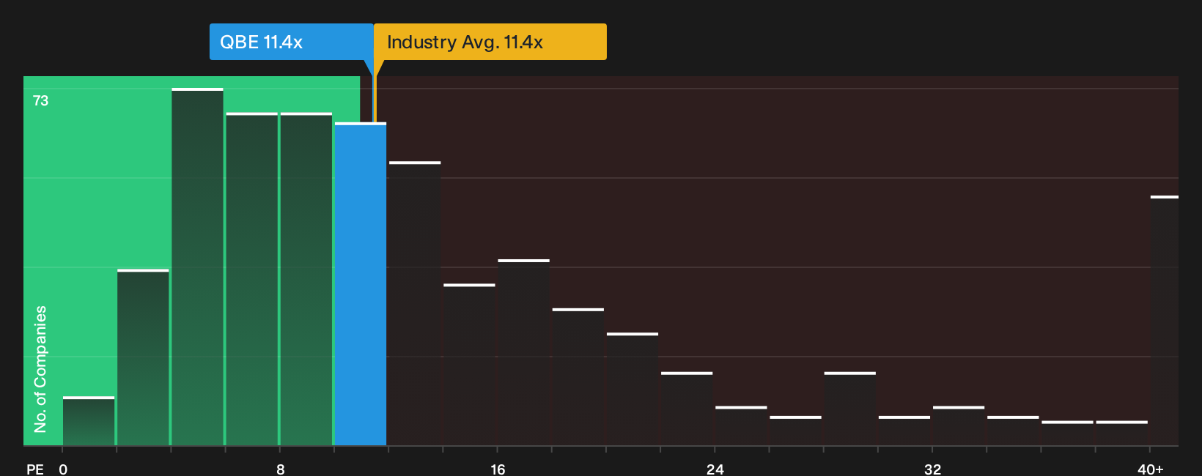Click the No. of Companies axis title

40,369
